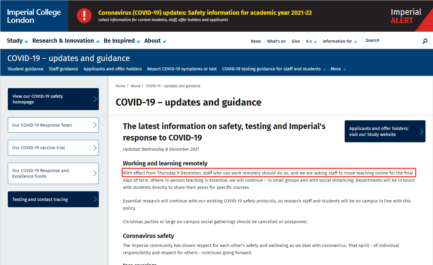This screenshot has height=265, width=433.
Task: Click chevron on Applicants and offer holders card
Action: 422,131
